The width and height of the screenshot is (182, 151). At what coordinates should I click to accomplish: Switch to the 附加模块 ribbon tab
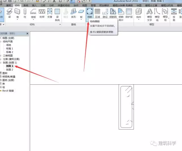click(x=104, y=5)
